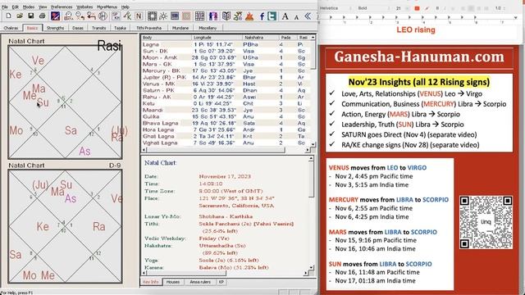
Task: Switch to the Transits tab
Action: click(98, 28)
